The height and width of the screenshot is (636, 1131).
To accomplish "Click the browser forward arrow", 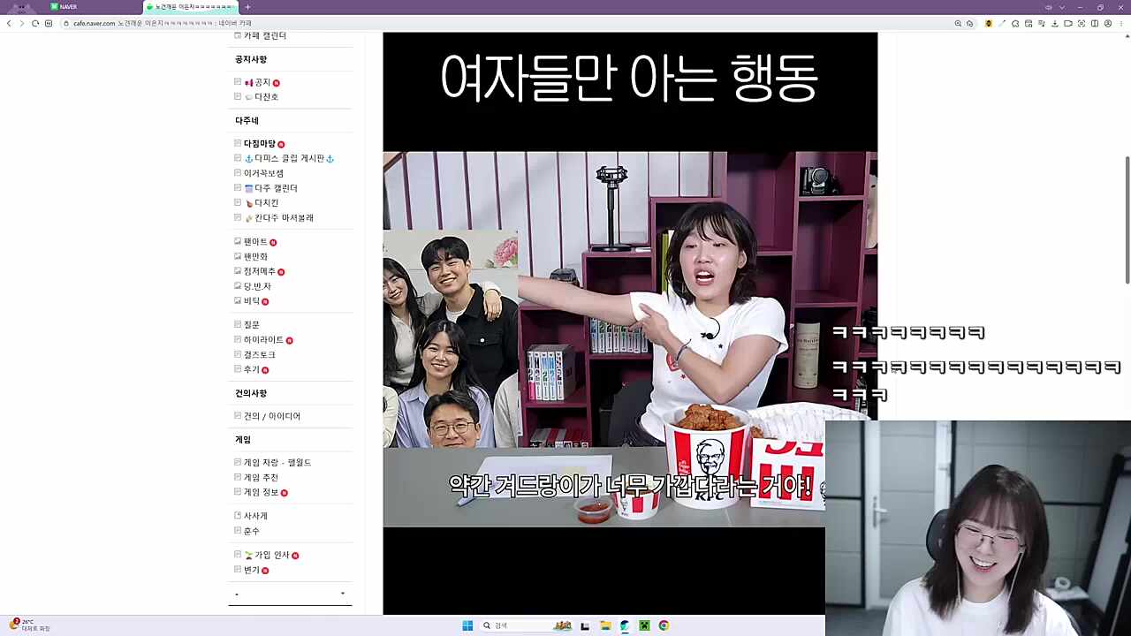I will tap(21, 23).
